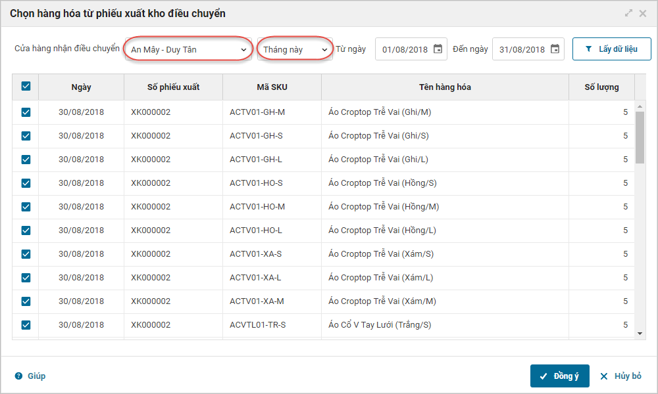Click XK000002 in the ACTV01-GH-M row
This screenshot has height=394, width=658.
coord(151,112)
